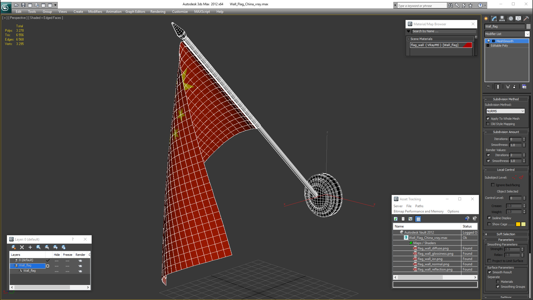Open the Create command panel tab
The image size is (533, 300).
(x=486, y=19)
